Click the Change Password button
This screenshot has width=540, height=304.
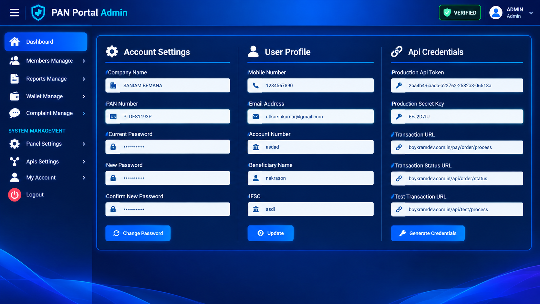[138, 233]
